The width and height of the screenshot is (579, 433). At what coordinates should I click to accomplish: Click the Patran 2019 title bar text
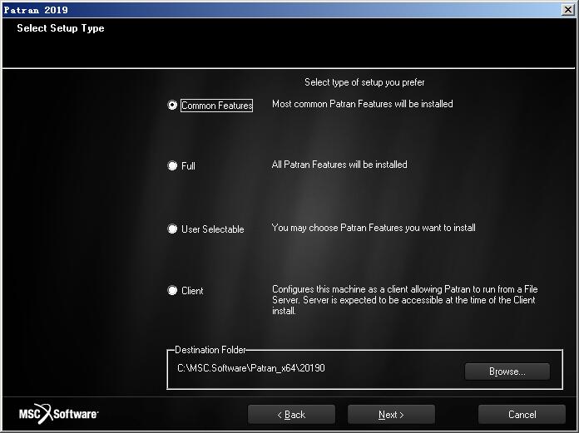(36, 10)
